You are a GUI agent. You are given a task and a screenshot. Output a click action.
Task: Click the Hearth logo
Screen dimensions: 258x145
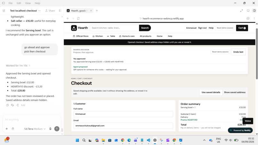79,28
